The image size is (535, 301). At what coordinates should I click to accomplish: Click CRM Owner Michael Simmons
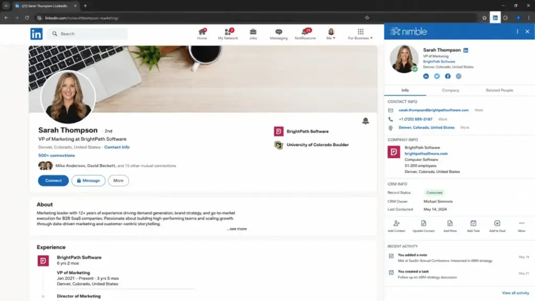coord(438,202)
